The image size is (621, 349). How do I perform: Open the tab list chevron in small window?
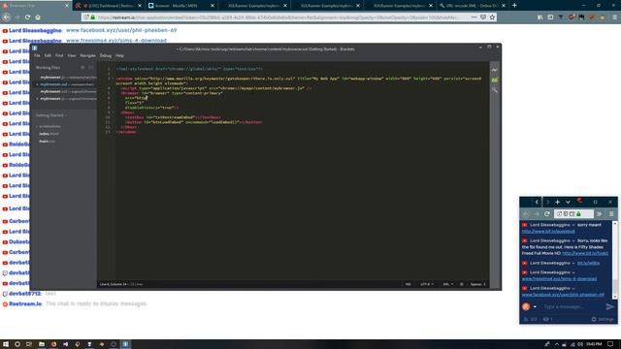point(568,202)
